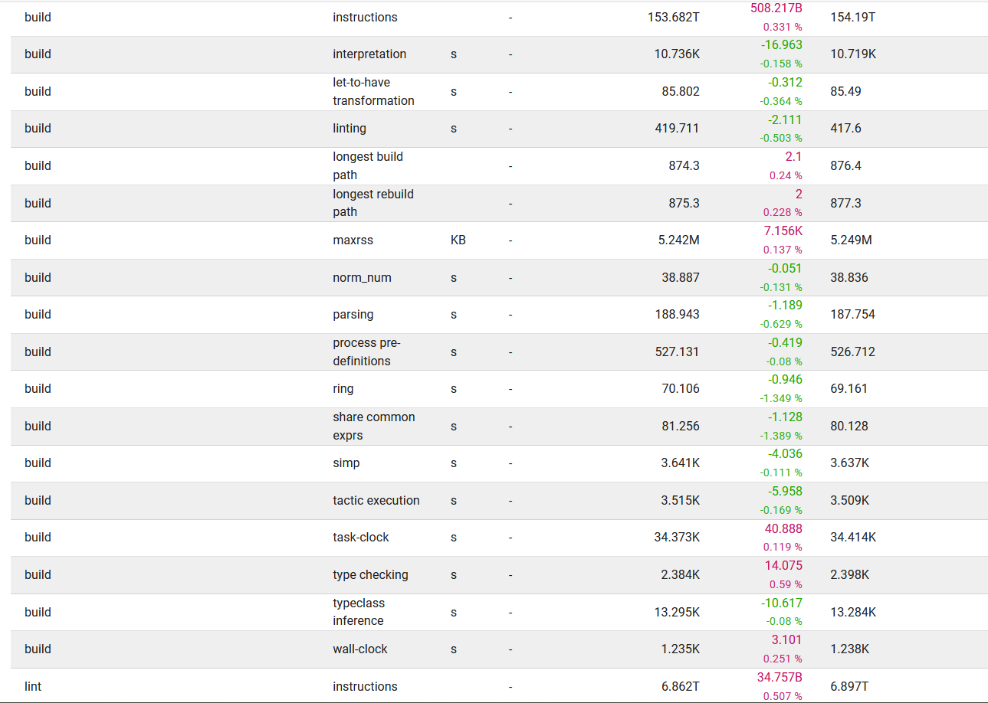Click the 'norm_num' metric cell

362,278
